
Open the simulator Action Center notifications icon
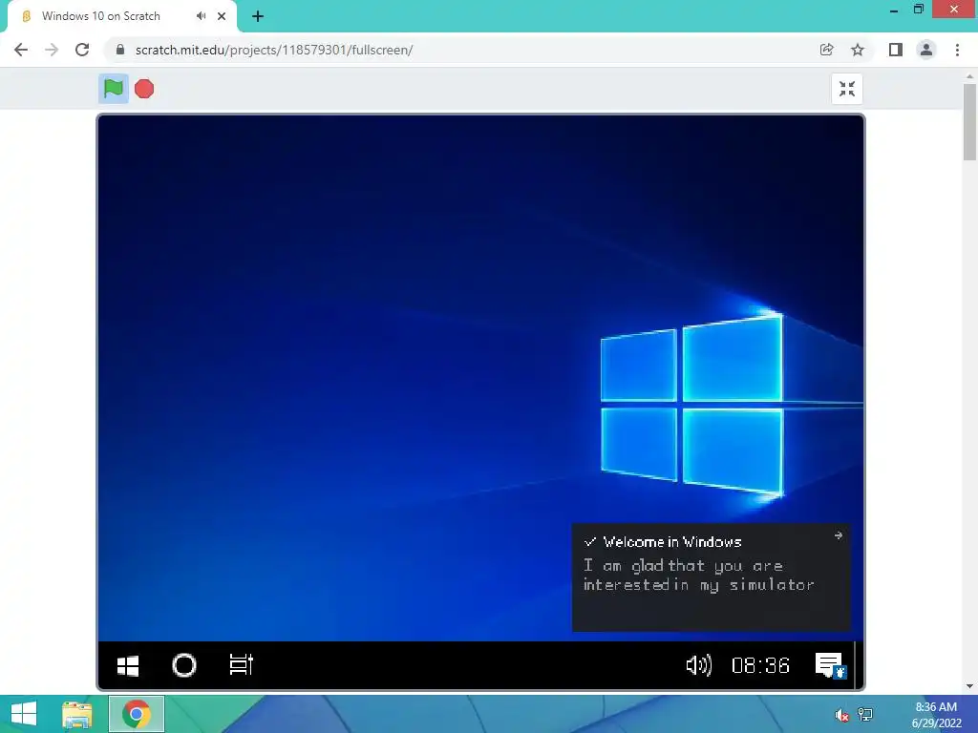tap(830, 665)
